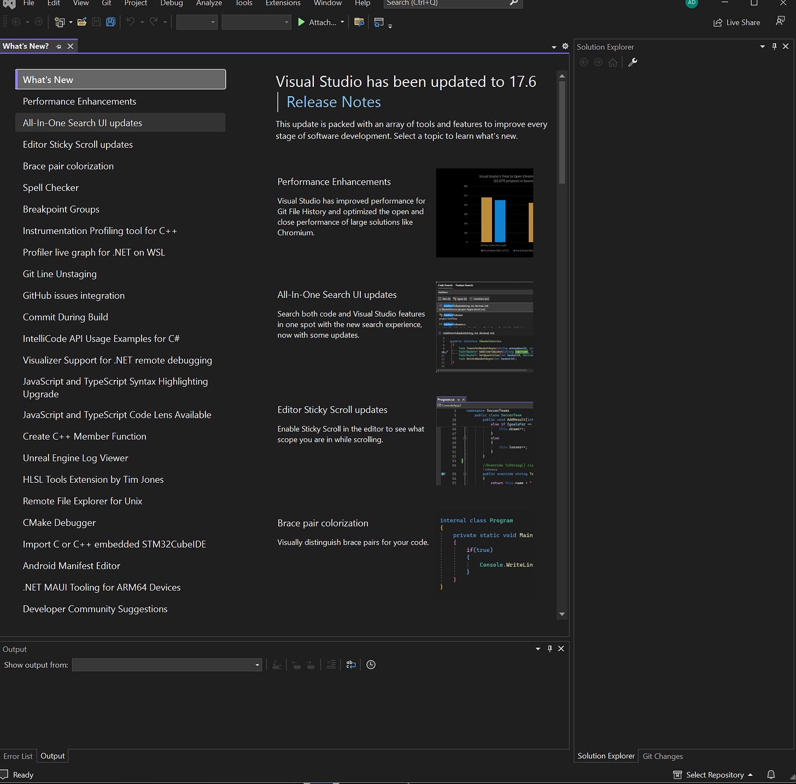Click the notifications bell icon
Screen dimensions: 796x784
771,775
